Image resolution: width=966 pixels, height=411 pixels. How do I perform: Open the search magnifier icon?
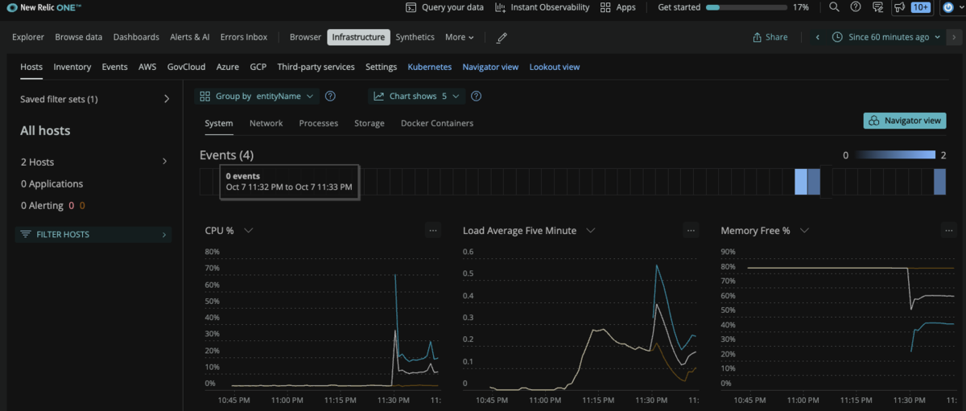click(834, 7)
